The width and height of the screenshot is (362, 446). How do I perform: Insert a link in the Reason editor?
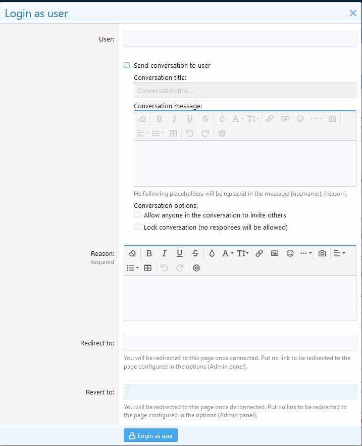click(x=259, y=253)
